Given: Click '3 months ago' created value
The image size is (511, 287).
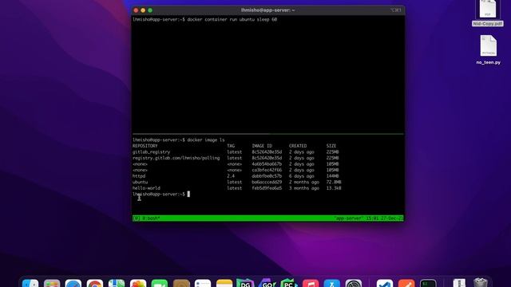Looking at the screenshot, I should pyautogui.click(x=304, y=188).
